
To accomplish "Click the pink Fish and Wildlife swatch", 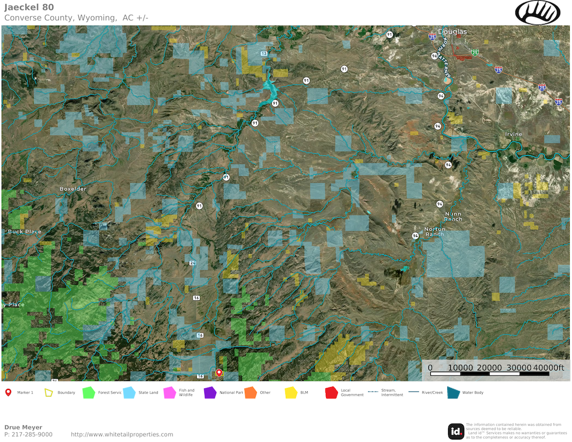I will (169, 392).
